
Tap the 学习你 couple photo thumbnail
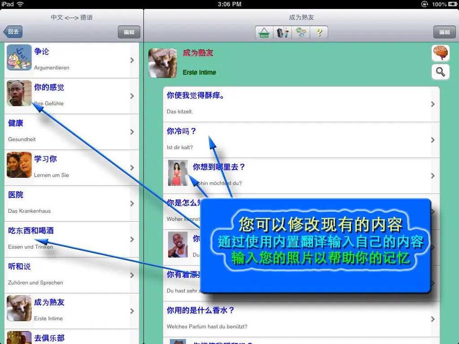19,165
